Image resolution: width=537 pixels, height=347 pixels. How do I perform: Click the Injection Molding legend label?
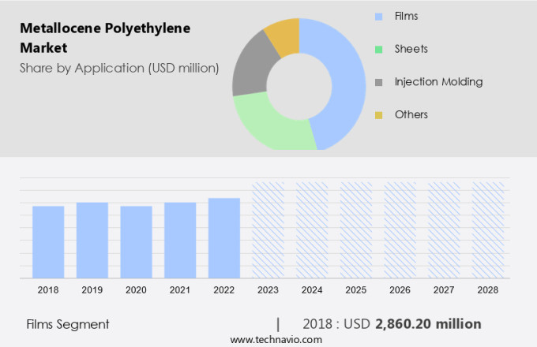440,82
